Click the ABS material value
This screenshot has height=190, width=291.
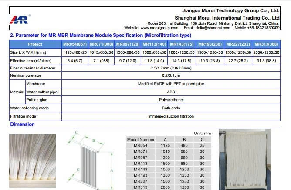171,92
